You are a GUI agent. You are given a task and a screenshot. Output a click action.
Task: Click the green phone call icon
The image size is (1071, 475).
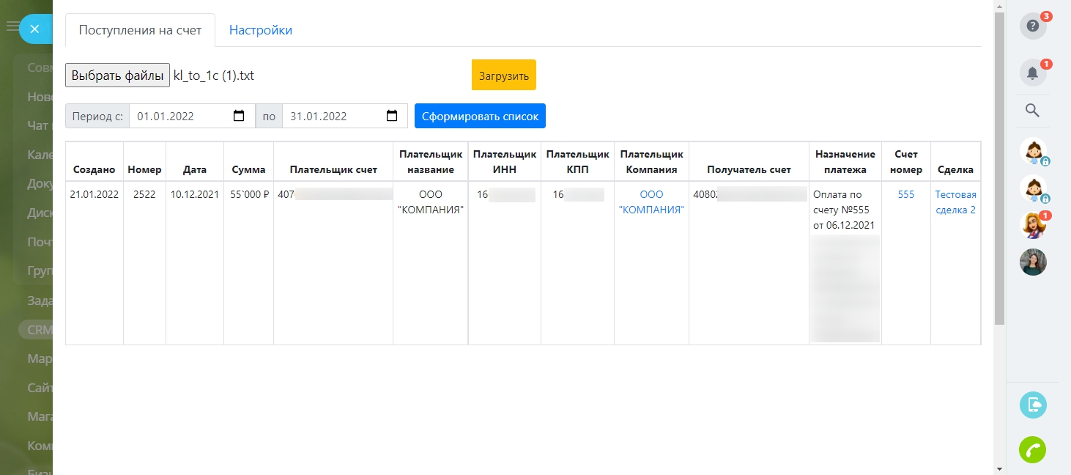click(1033, 449)
